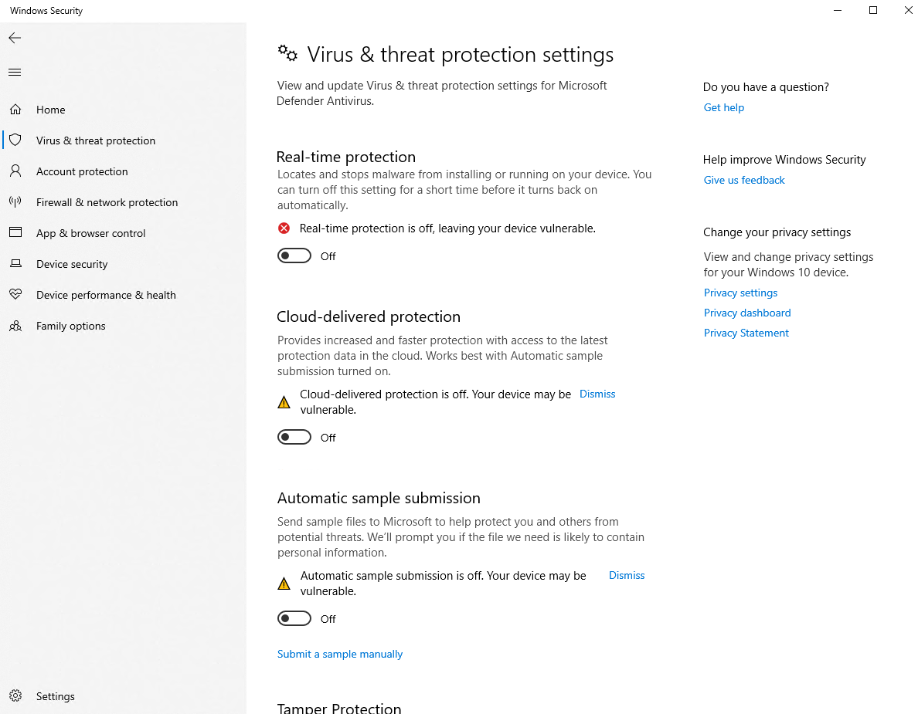Dismiss the Automatic sample submission warning
The height and width of the screenshot is (714, 918).
coord(627,576)
